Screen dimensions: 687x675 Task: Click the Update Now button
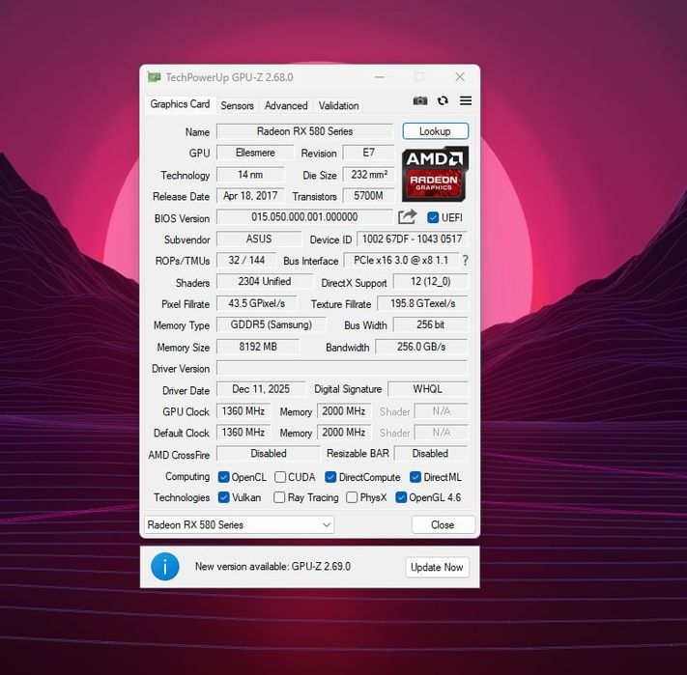click(437, 567)
